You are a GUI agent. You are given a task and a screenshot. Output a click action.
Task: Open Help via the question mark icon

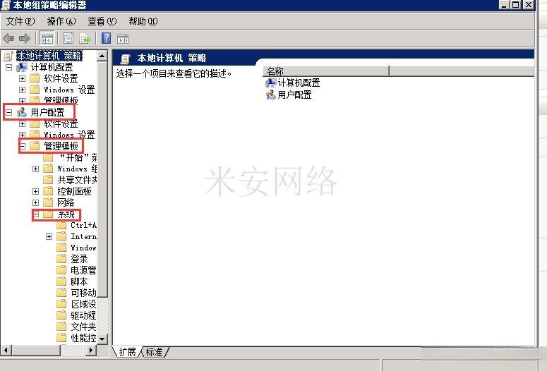tap(106, 38)
